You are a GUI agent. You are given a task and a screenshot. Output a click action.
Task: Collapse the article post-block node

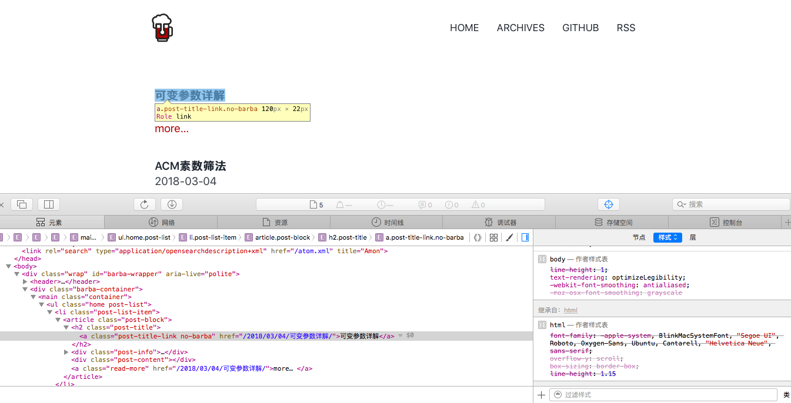58,320
